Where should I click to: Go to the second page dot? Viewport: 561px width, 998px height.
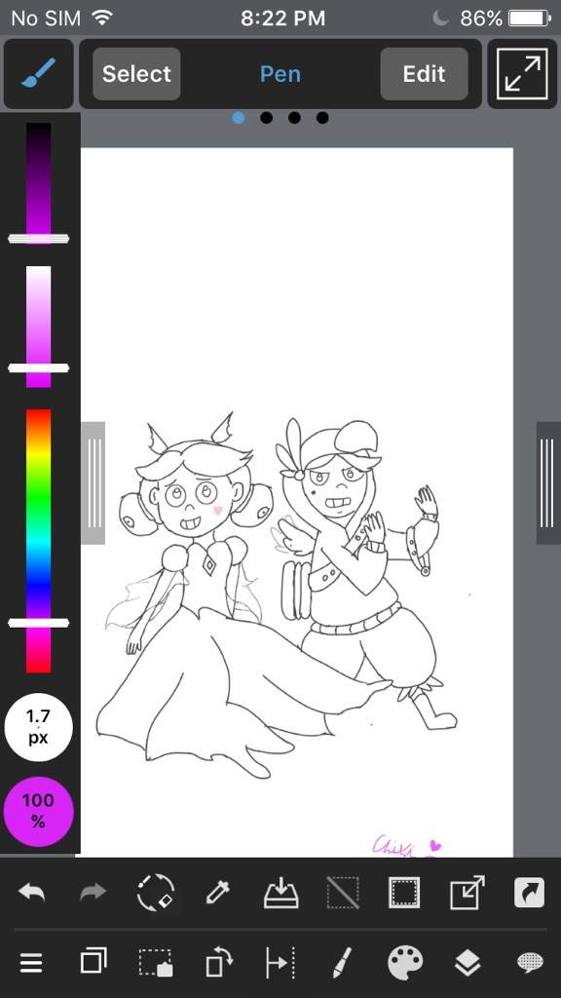(267, 118)
